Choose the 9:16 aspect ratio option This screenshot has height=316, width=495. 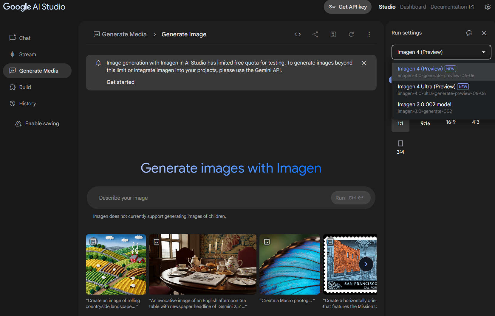(x=425, y=123)
